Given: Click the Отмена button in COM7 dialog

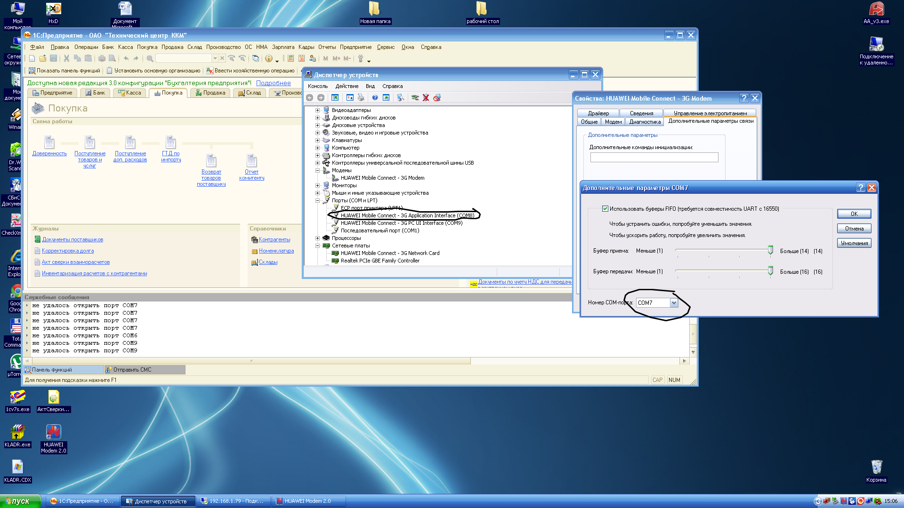Looking at the screenshot, I should click(854, 229).
